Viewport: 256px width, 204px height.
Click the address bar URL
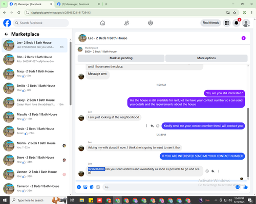tap(61, 13)
